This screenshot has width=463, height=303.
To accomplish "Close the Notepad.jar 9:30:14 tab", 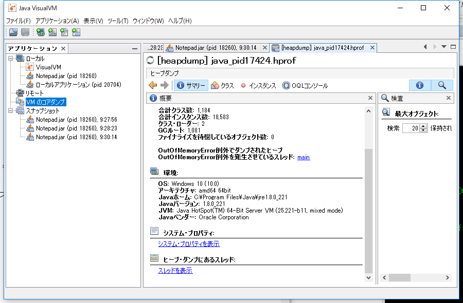I will coord(265,47).
